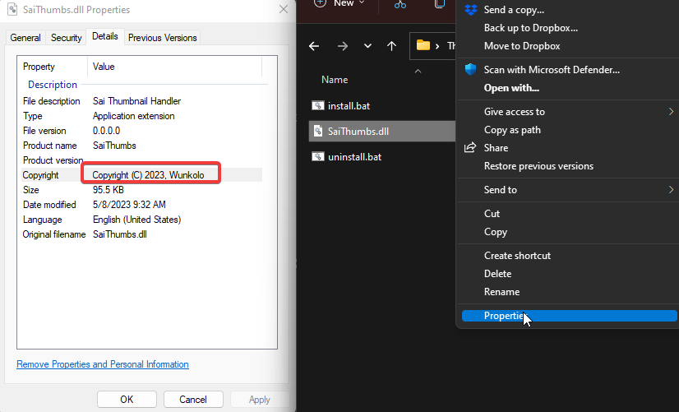This screenshot has height=412, width=679.
Task: Select the install.bat file name
Action: coord(349,106)
